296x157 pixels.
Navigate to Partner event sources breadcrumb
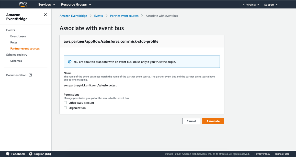(124, 16)
